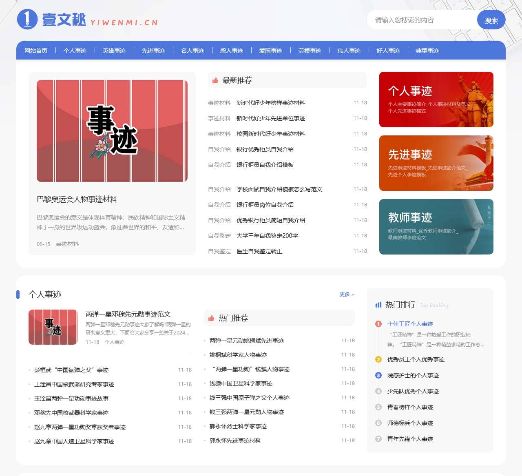Select 典型事迹 in the navigation bar

(x=427, y=51)
